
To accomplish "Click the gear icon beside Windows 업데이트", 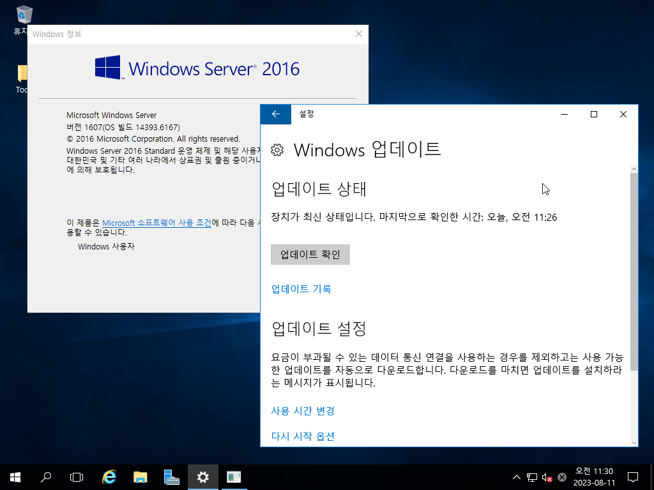I will pos(277,150).
